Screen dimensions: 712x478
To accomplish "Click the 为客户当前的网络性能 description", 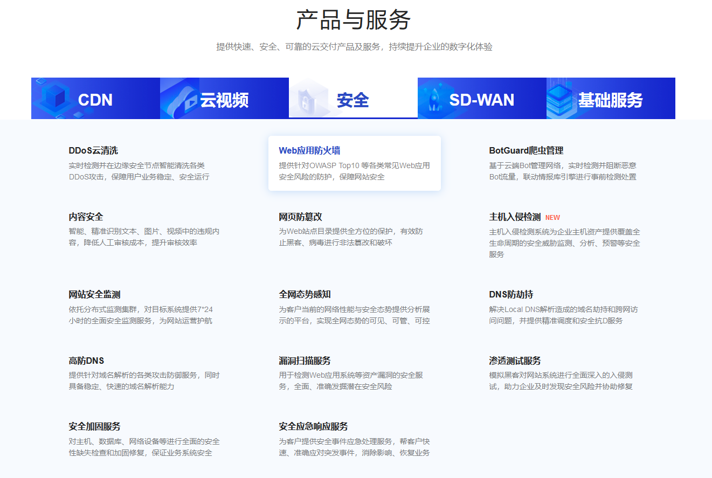I will tap(354, 315).
